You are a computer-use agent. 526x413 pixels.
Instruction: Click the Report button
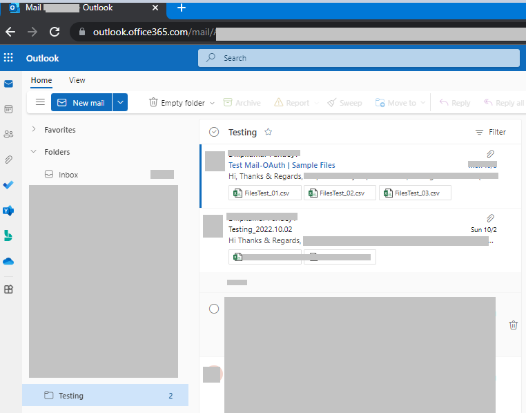291,103
